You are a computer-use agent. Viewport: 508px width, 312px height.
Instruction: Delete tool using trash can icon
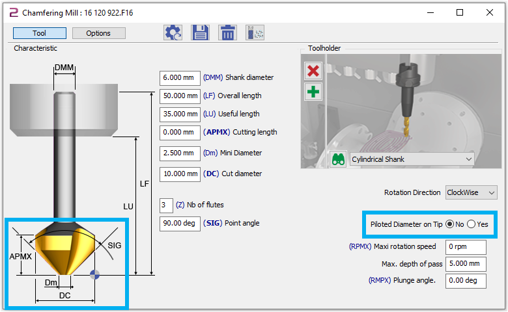point(227,32)
